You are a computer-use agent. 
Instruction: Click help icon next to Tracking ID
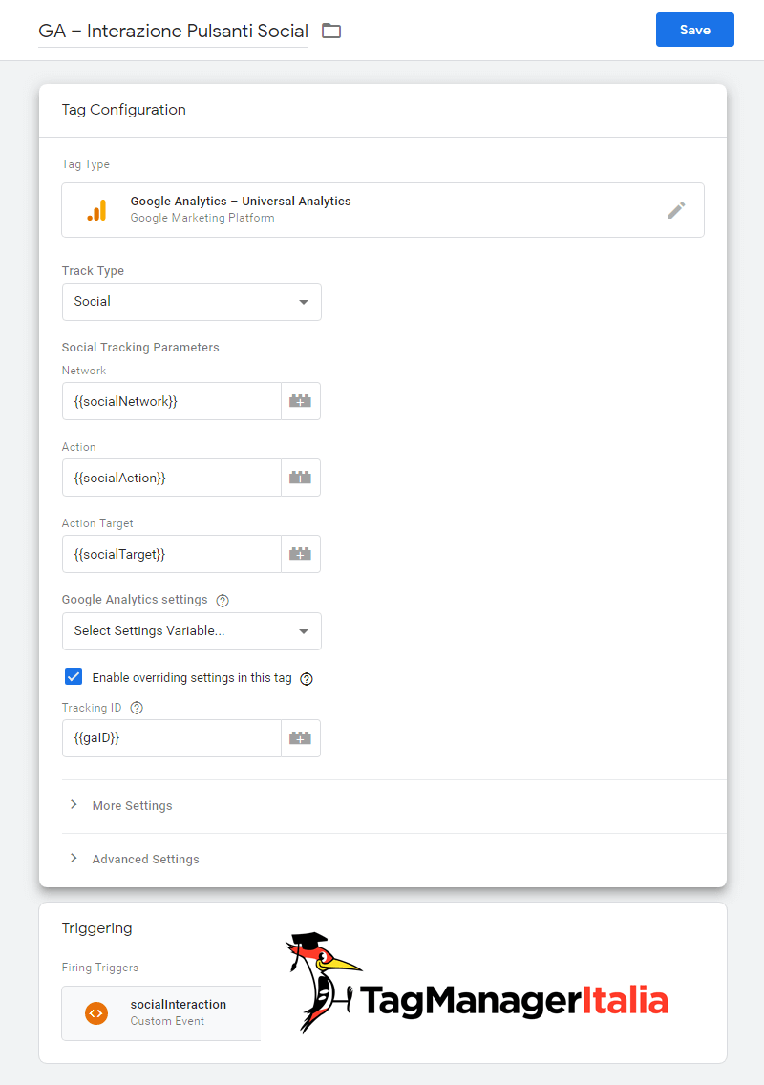[137, 708]
